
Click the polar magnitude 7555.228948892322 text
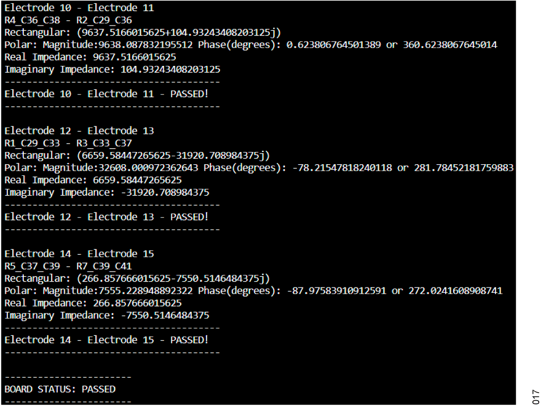pyautogui.click(x=146, y=291)
